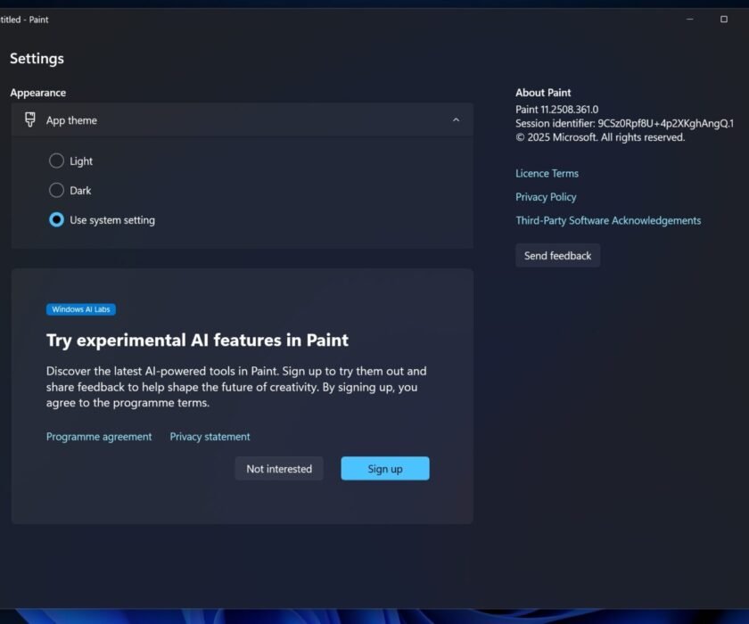The height and width of the screenshot is (624, 749).
Task: Open Third-Party Software Acknowledgements link
Action: 608,220
